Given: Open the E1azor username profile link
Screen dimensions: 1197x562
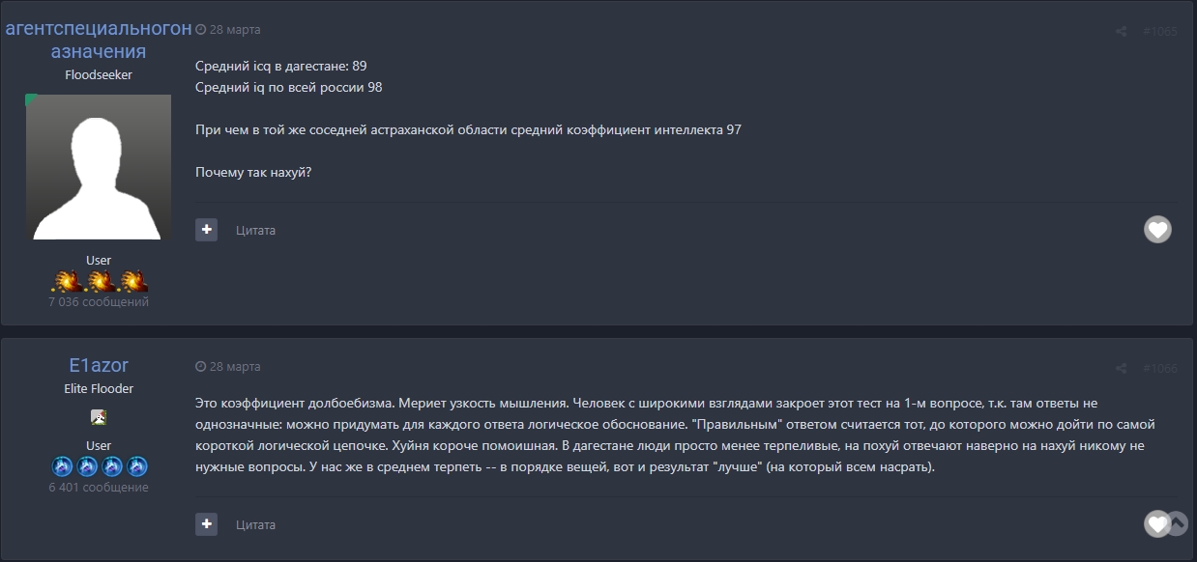Looking at the screenshot, I should (x=99, y=365).
